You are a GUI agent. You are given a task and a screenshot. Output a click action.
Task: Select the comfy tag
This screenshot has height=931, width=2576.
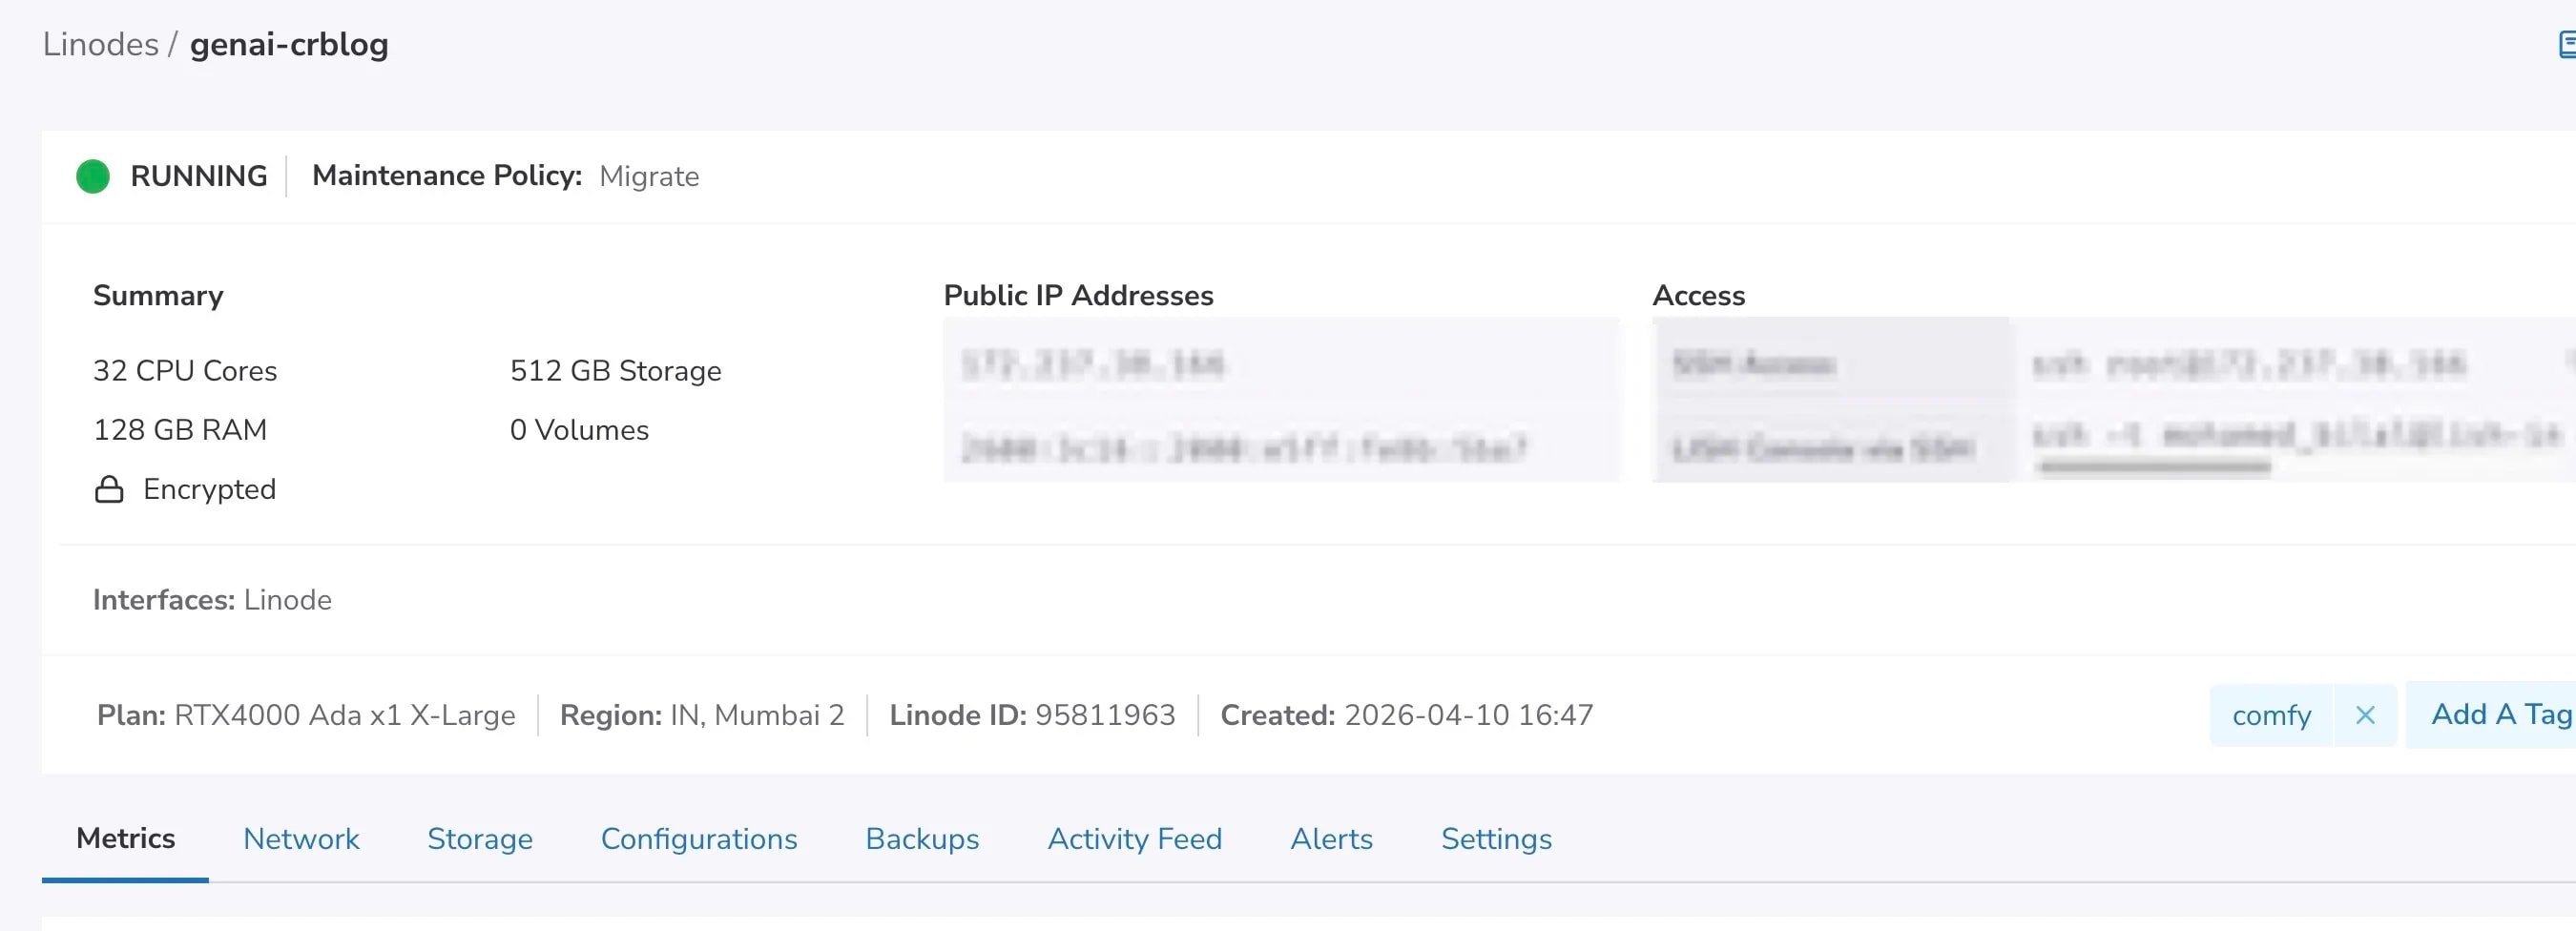pos(2270,716)
